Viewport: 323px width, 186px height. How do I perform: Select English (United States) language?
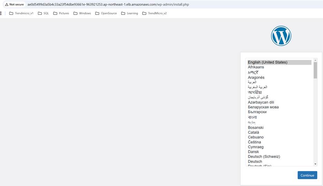pyautogui.click(x=279, y=62)
